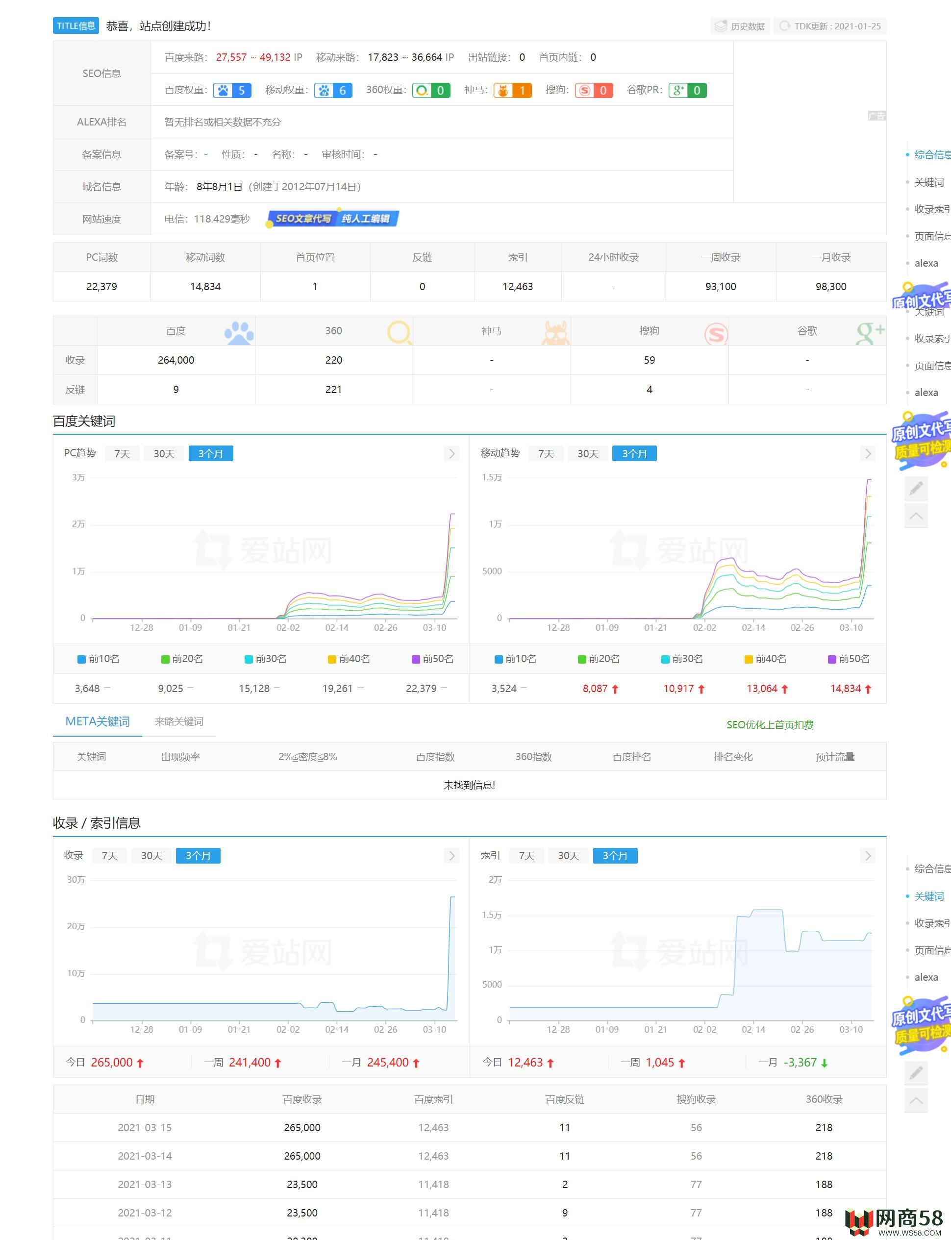This screenshot has height=1240, width=951.
Task: Click the Sogou S icon in table header
Action: coord(716,333)
